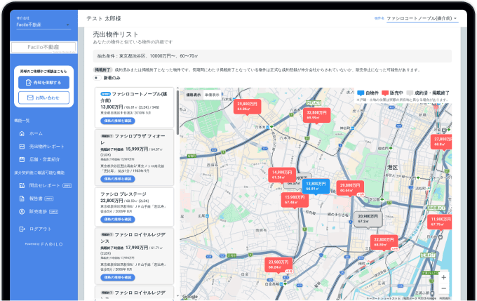Click the 問合せレポート icon in sidebar

pyautogui.click(x=22, y=185)
